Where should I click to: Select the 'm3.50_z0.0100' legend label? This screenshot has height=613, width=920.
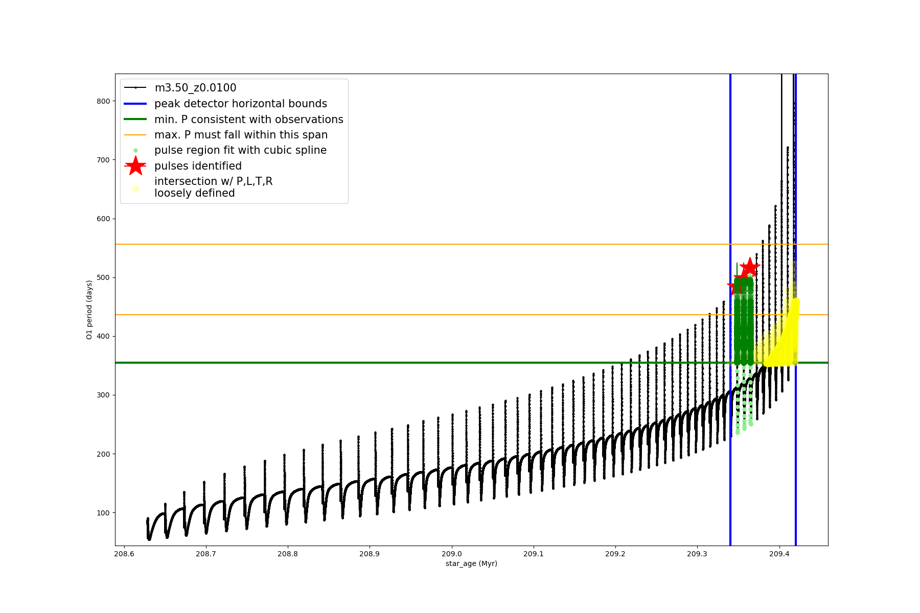tap(195, 88)
